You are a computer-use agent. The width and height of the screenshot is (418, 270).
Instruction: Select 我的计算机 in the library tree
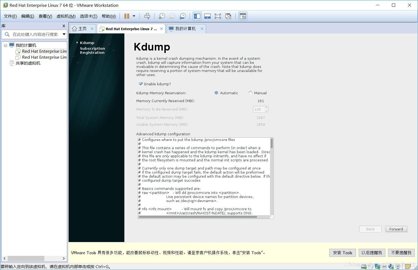(23, 45)
